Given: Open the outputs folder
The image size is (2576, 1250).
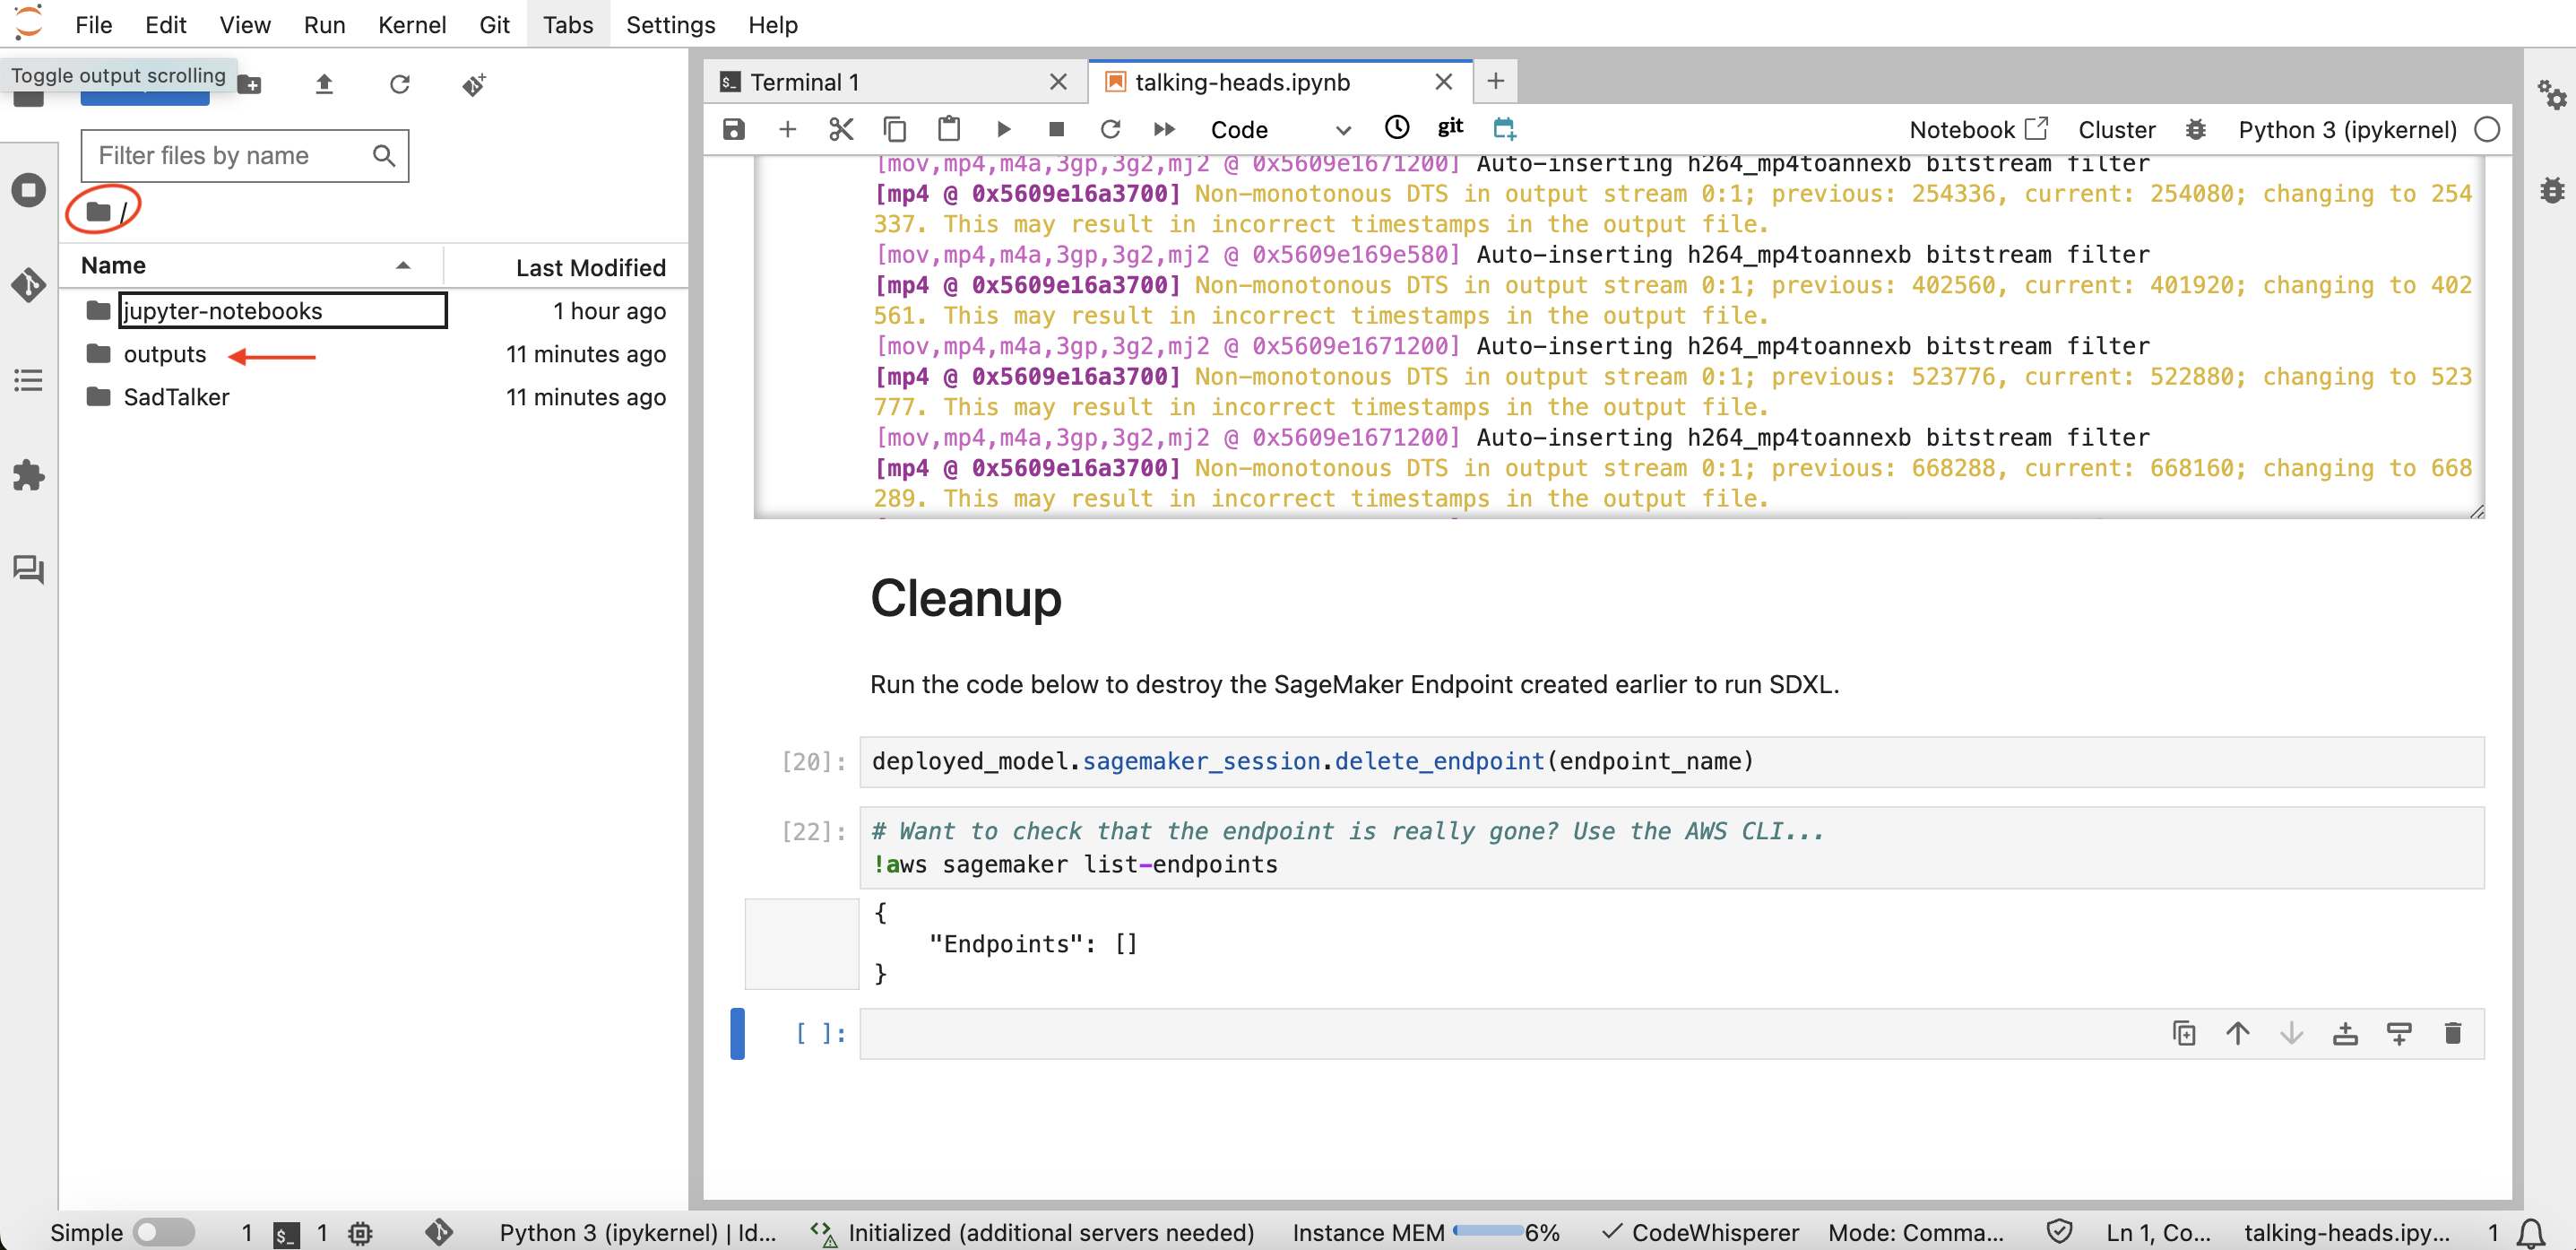Looking at the screenshot, I should click(x=164, y=354).
